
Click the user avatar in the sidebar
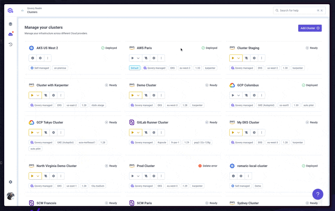[10, 196]
